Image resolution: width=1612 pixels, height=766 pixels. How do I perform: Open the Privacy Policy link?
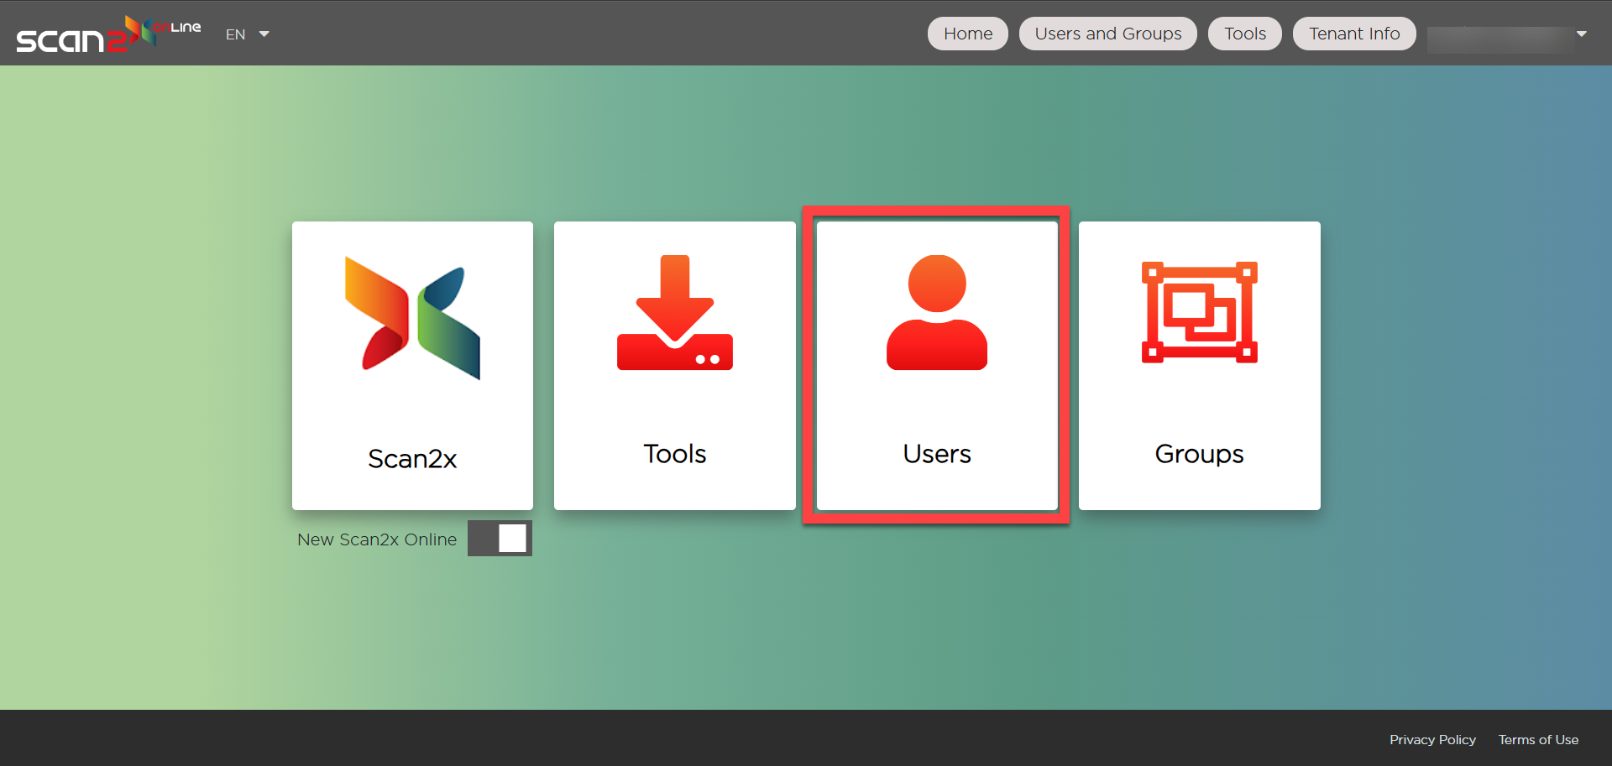pos(1432,739)
